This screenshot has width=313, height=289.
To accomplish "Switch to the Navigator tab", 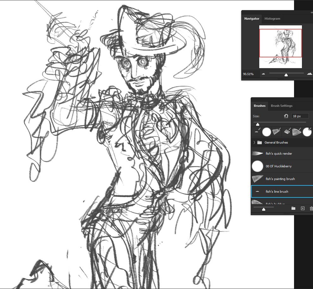I will coord(252,19).
